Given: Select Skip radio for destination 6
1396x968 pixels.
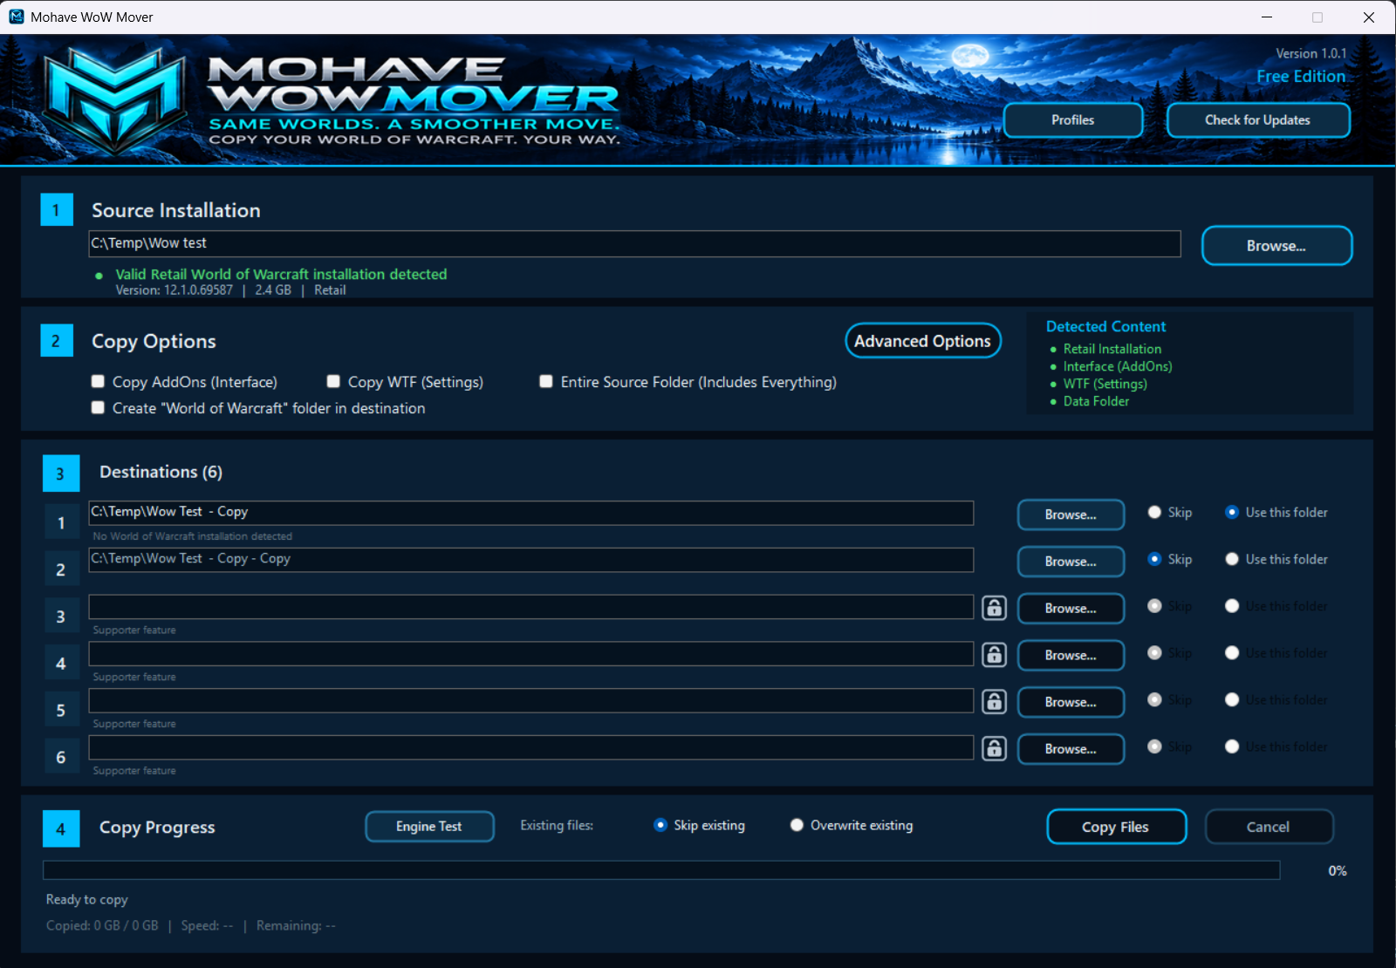Looking at the screenshot, I should 1154,746.
